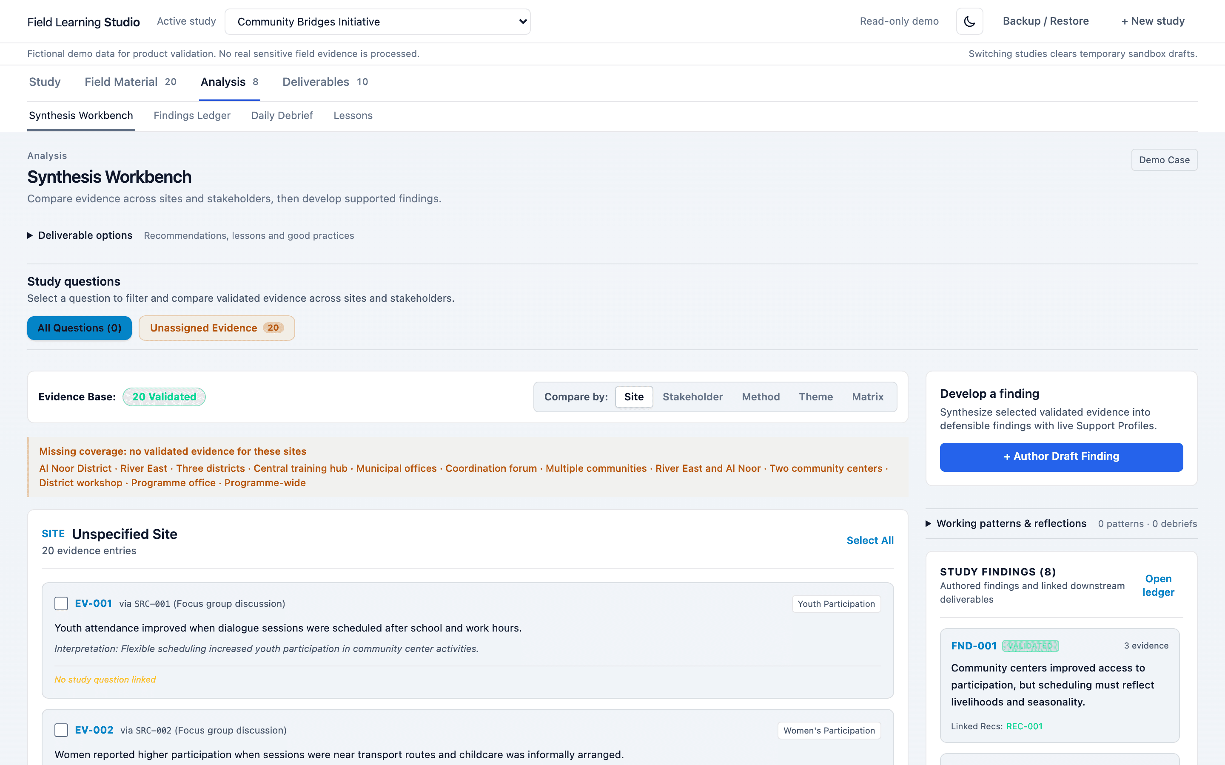1225x765 pixels.
Task: Toggle dark mode moon icon
Action: [x=969, y=21]
